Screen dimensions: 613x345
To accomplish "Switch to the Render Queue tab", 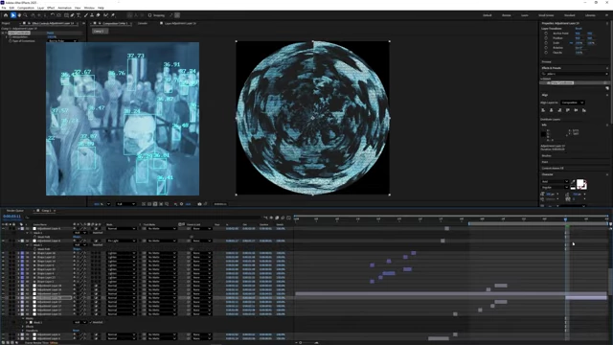I will pos(15,211).
